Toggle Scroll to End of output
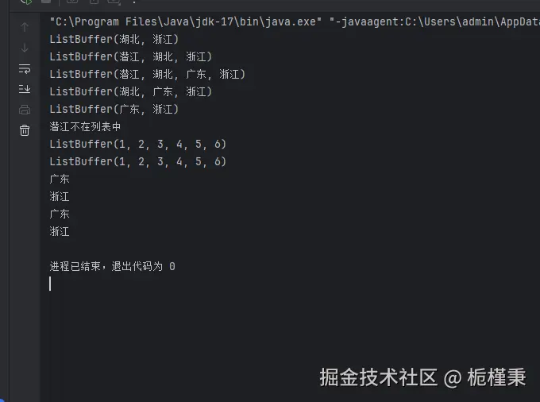Image resolution: width=540 pixels, height=402 pixels. 25,89
